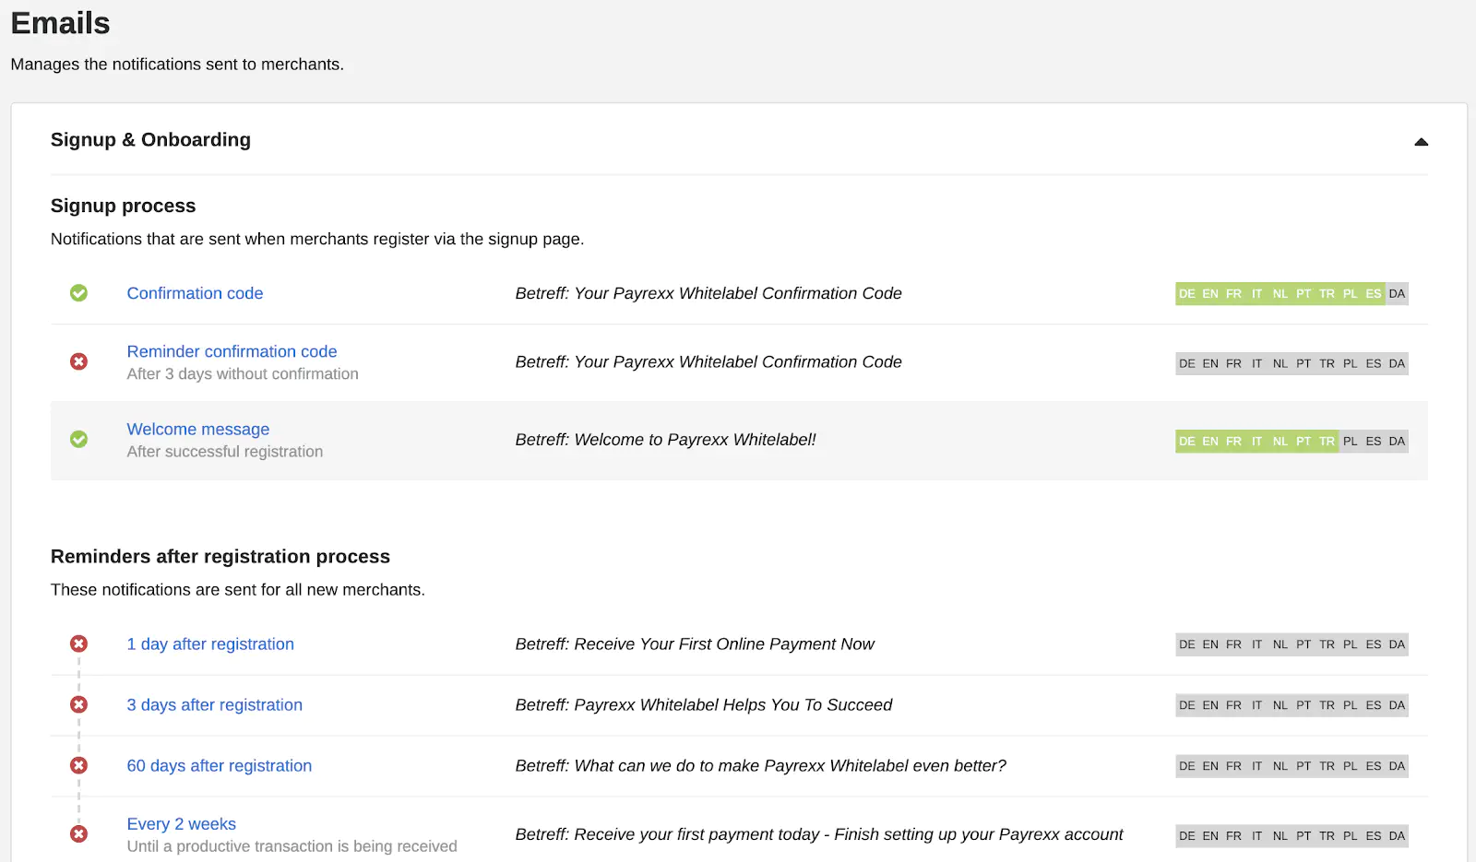The image size is (1476, 862).
Task: Click green check icon beside Welcome message
Action: (x=79, y=439)
